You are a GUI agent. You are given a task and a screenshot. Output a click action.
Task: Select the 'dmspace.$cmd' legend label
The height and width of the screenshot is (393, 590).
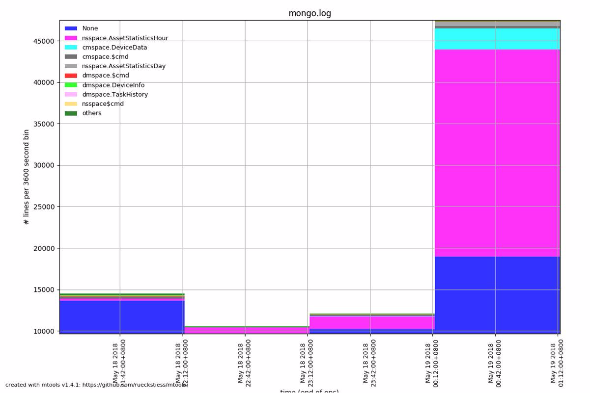pos(106,76)
